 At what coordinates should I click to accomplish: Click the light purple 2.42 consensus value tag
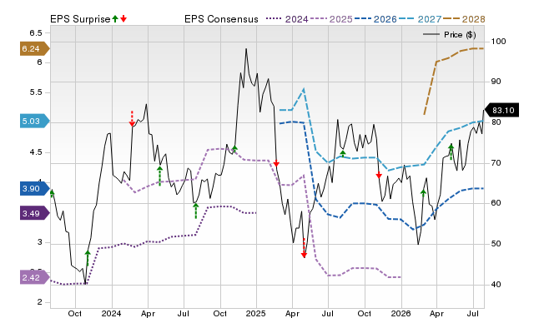34,277
